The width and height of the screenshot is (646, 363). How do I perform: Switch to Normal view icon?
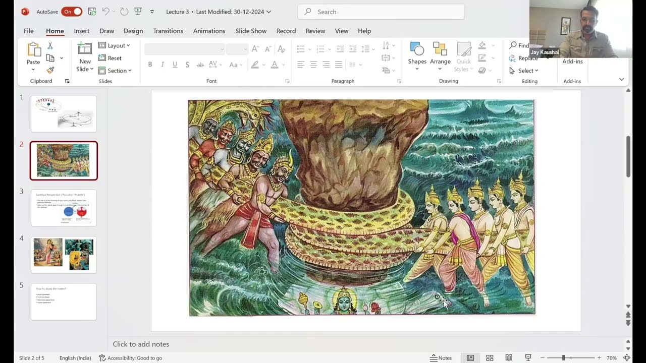coord(470,358)
